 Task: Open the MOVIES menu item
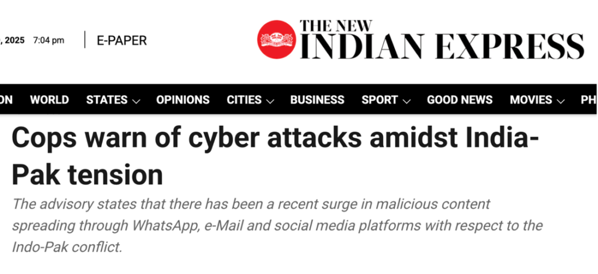tap(531, 100)
